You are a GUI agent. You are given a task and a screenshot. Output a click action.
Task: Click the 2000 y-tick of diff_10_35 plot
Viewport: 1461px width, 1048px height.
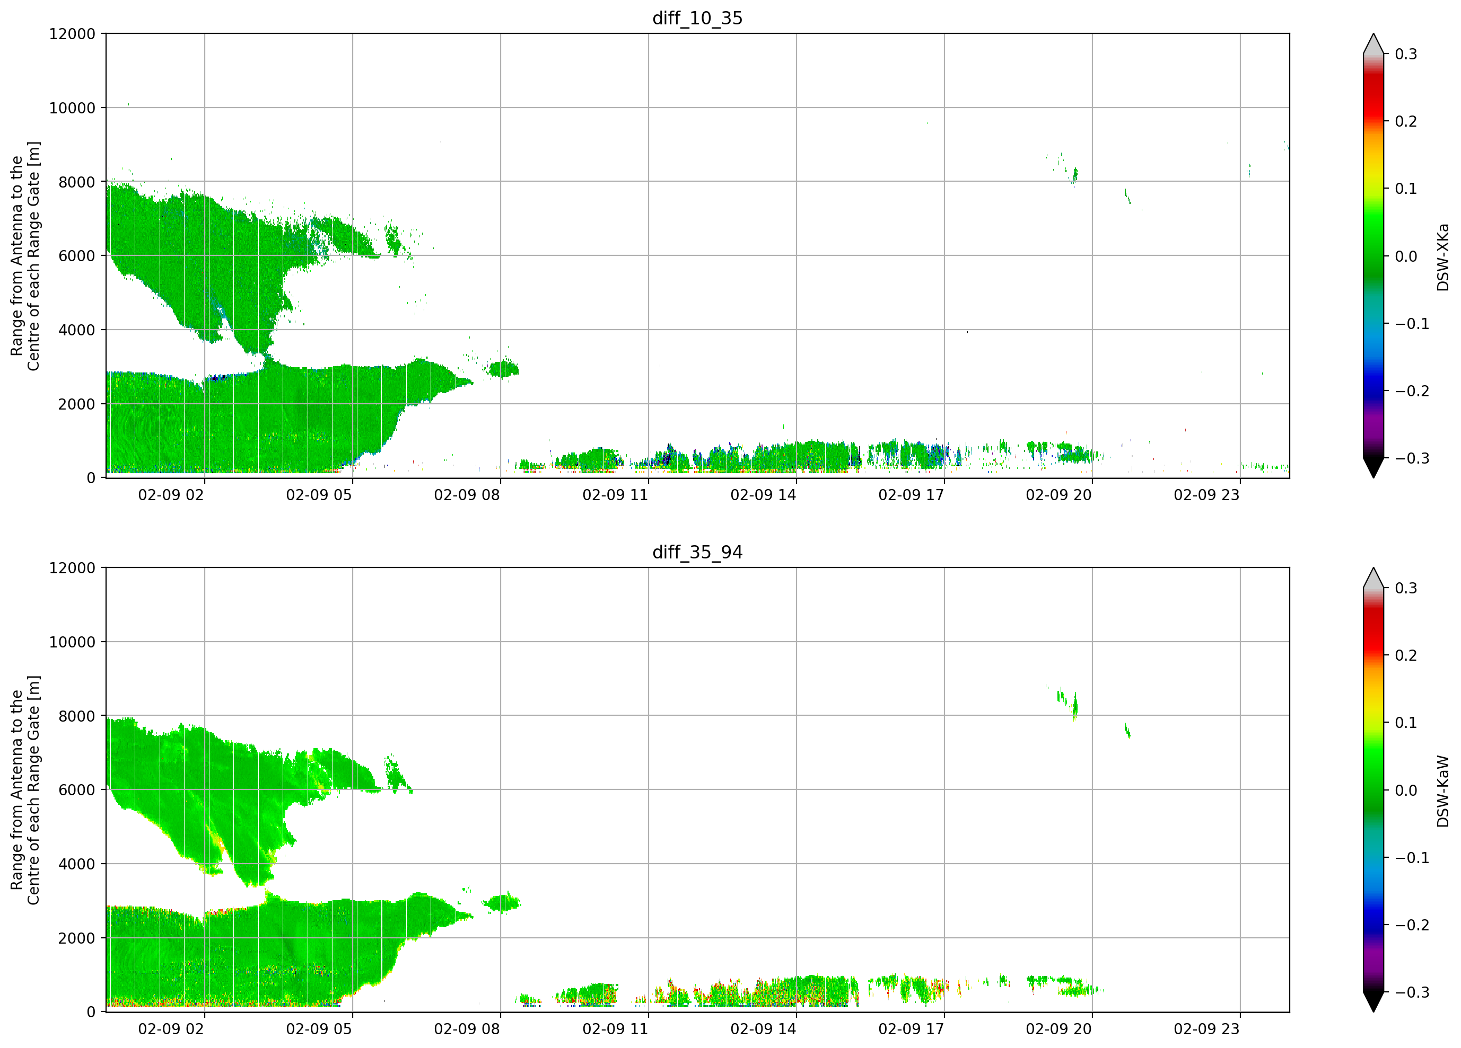pos(77,404)
